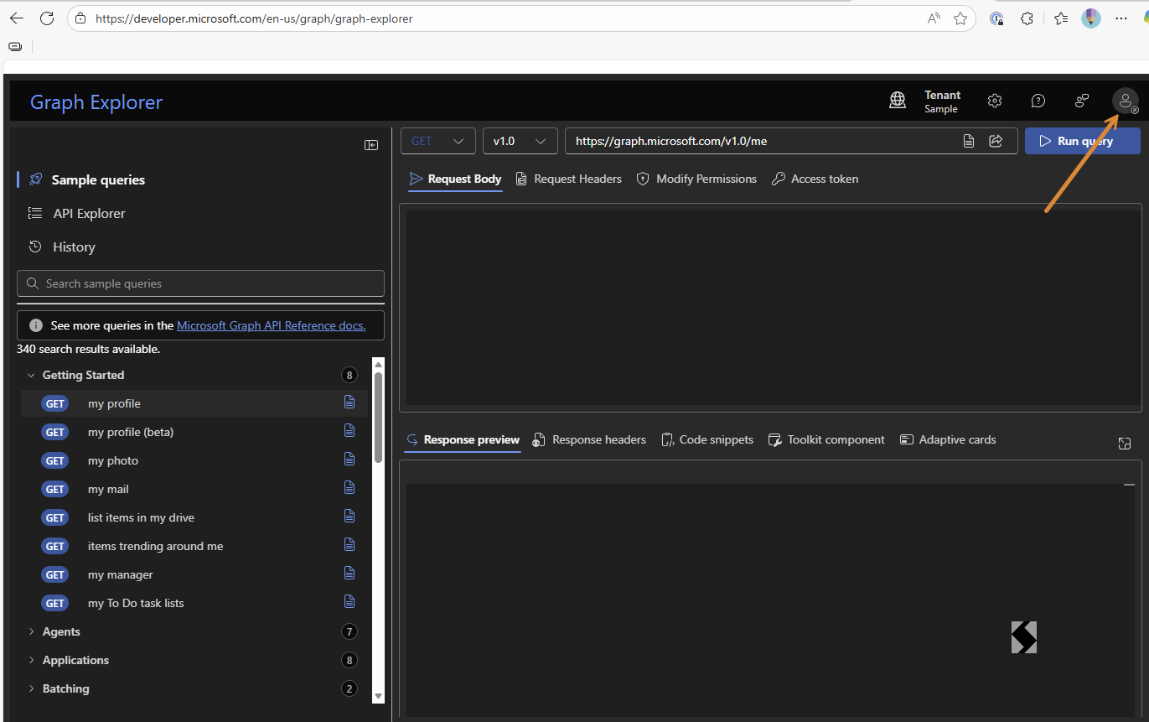Click the feedback icon in the header
Viewport: 1149px width, 722px height.
[x=1082, y=101]
